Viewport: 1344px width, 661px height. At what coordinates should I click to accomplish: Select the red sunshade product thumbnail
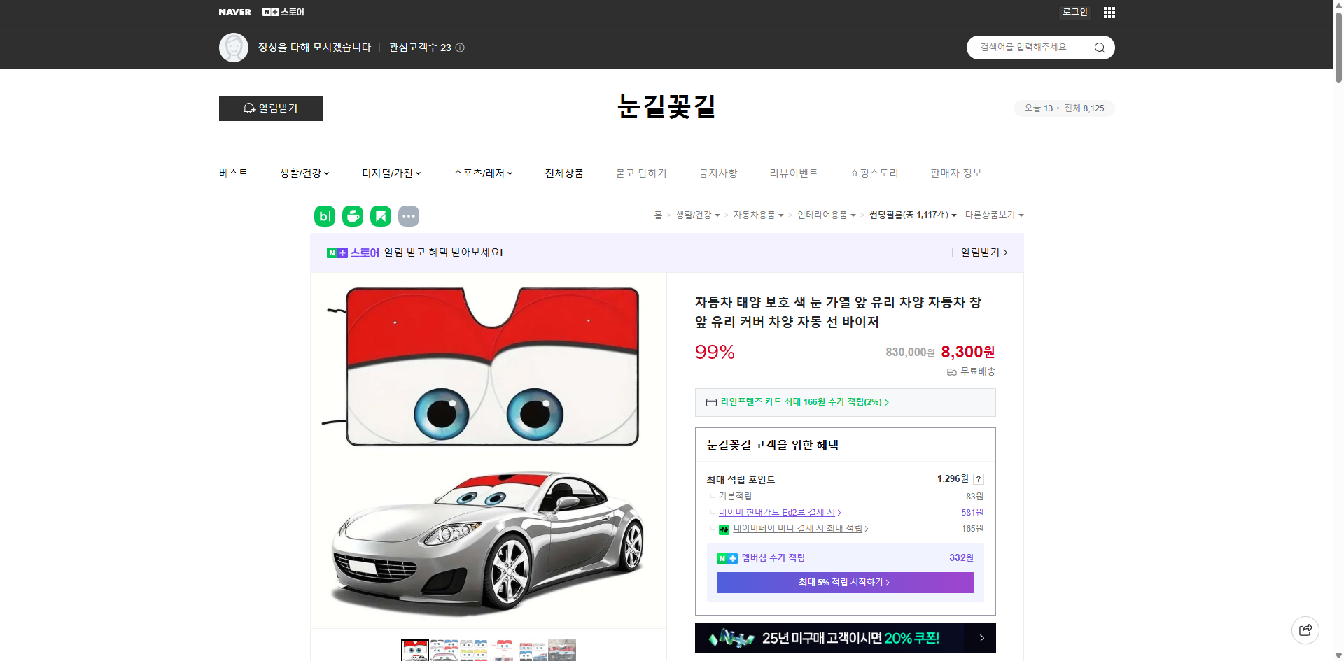[x=414, y=650]
